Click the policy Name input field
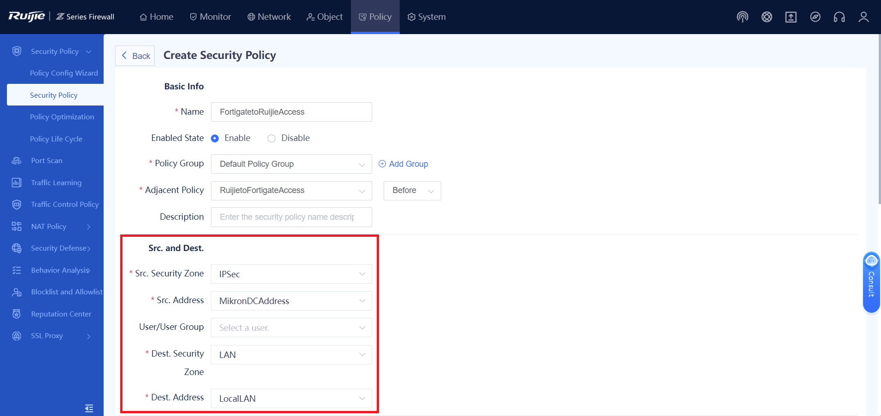 coord(292,112)
